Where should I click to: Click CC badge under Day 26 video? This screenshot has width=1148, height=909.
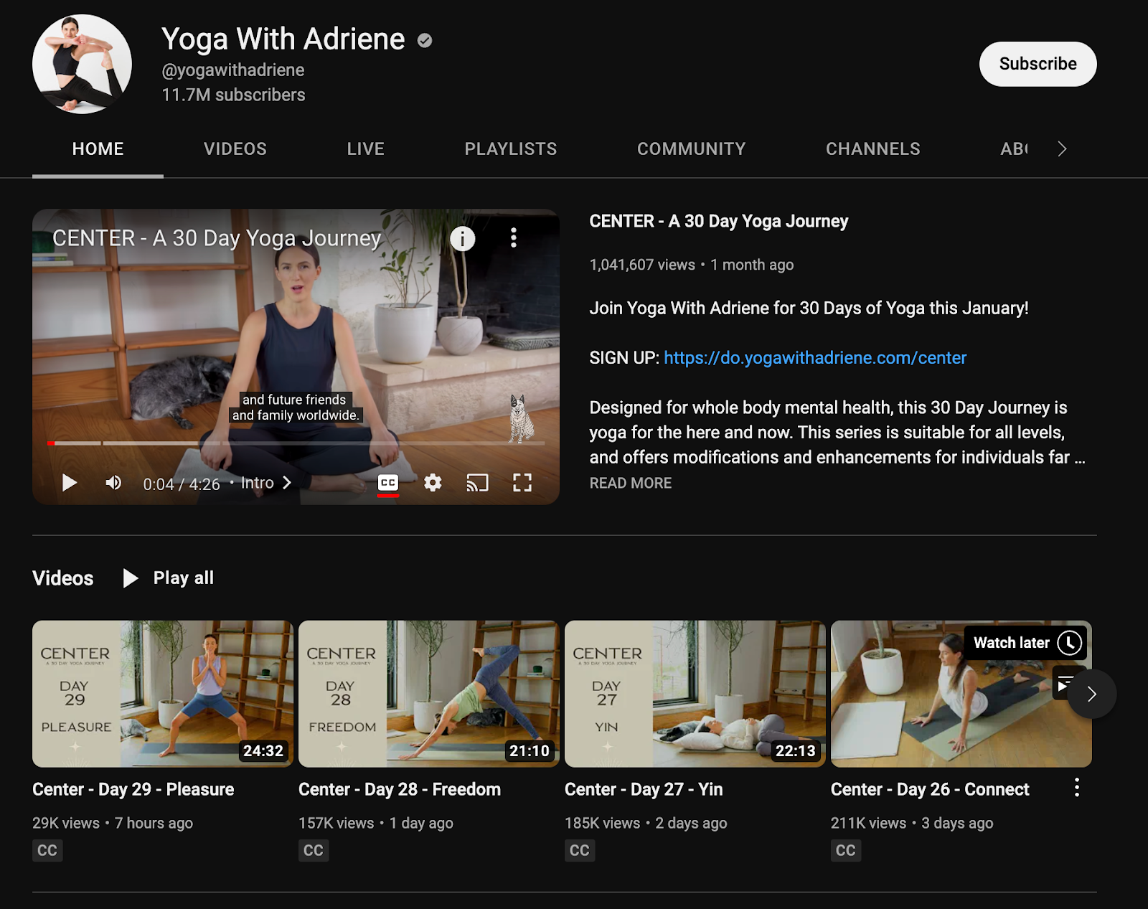pyautogui.click(x=846, y=850)
